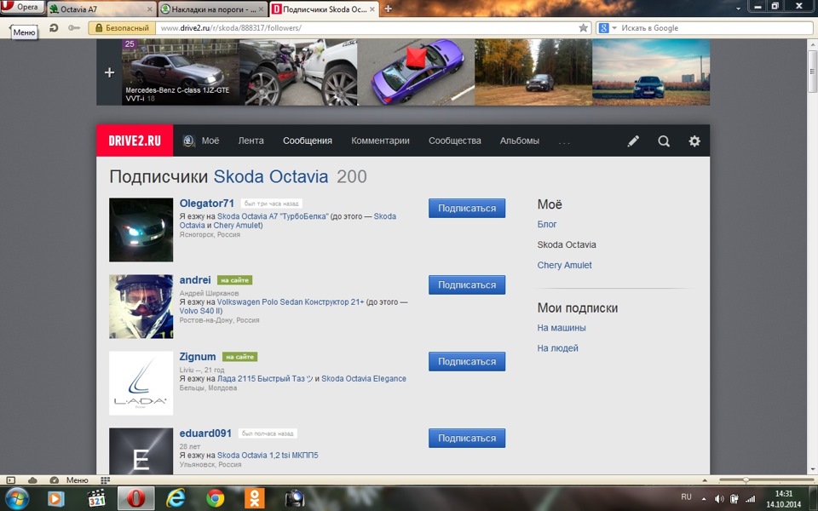Open Chery Amulet sidebar link

564,265
